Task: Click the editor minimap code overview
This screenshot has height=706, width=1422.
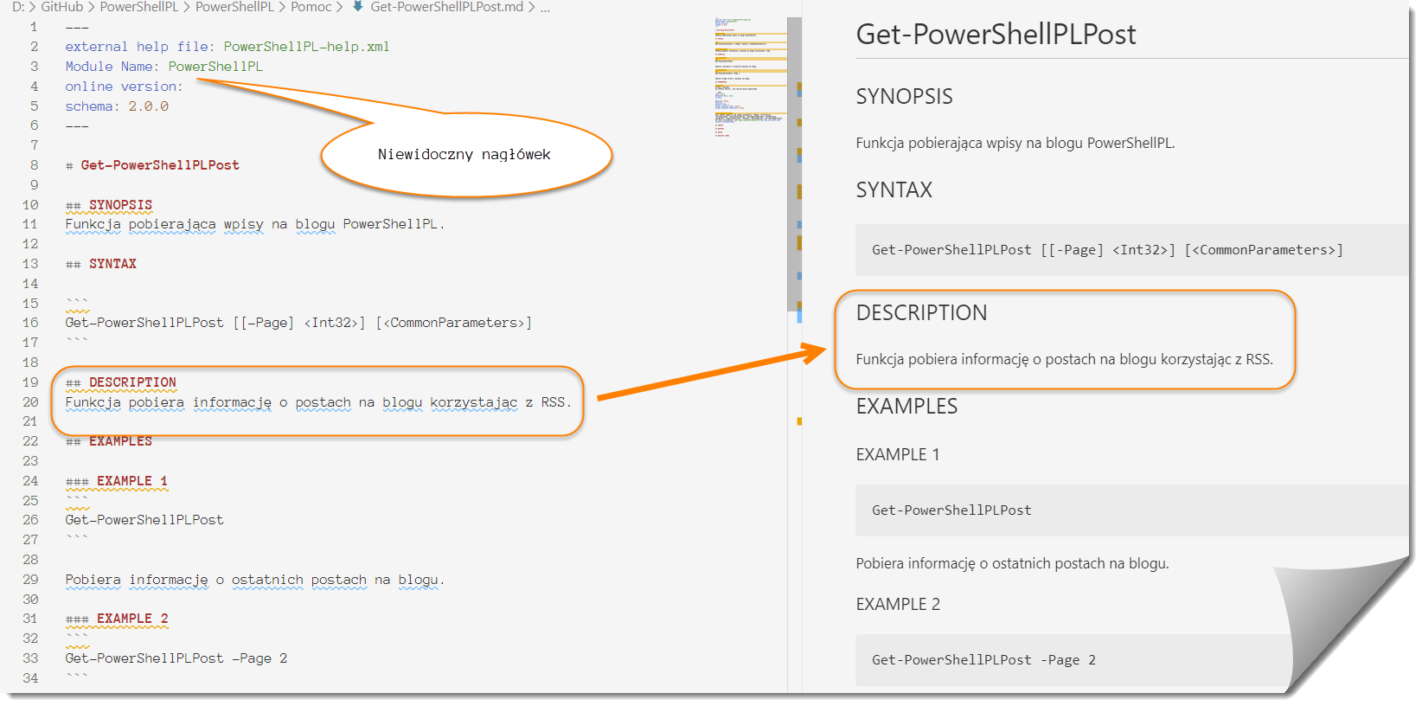Action: click(749, 78)
